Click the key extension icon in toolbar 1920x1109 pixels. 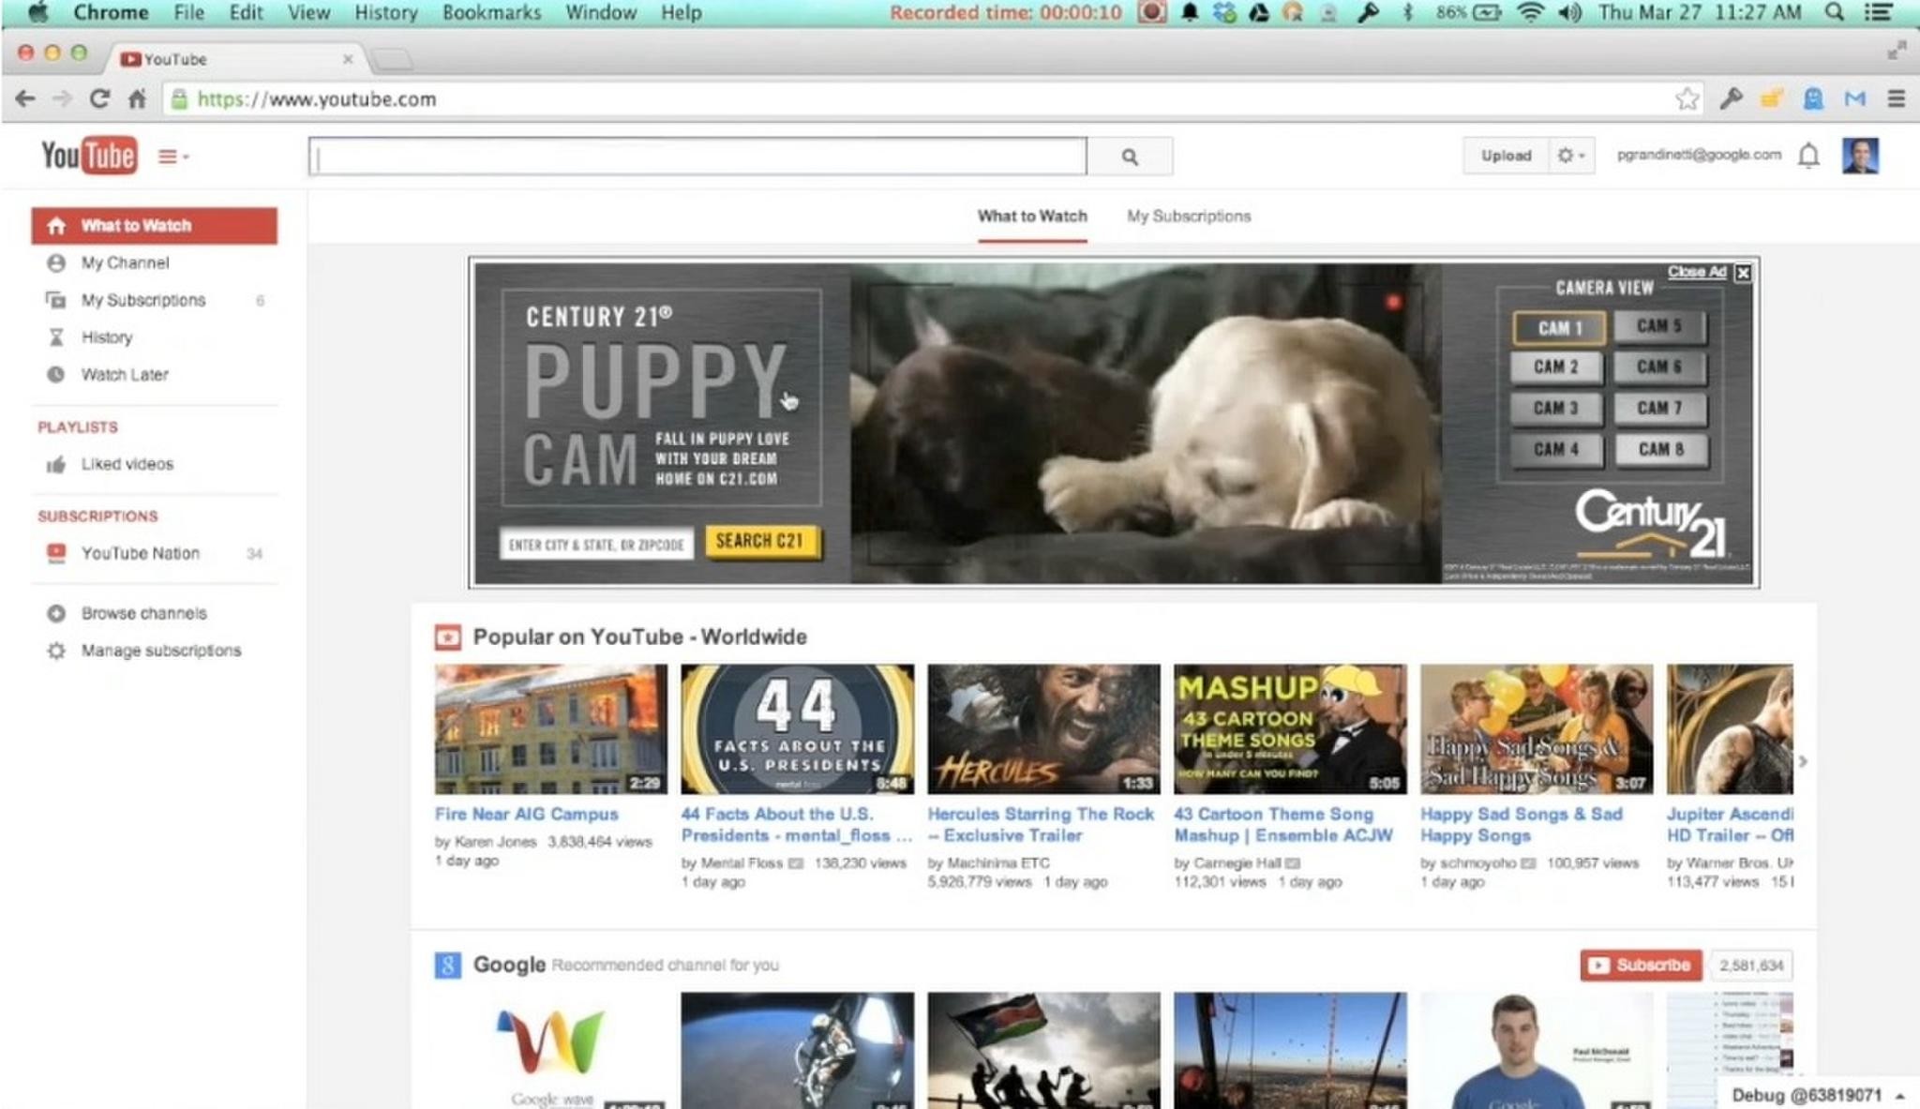pos(1731,98)
